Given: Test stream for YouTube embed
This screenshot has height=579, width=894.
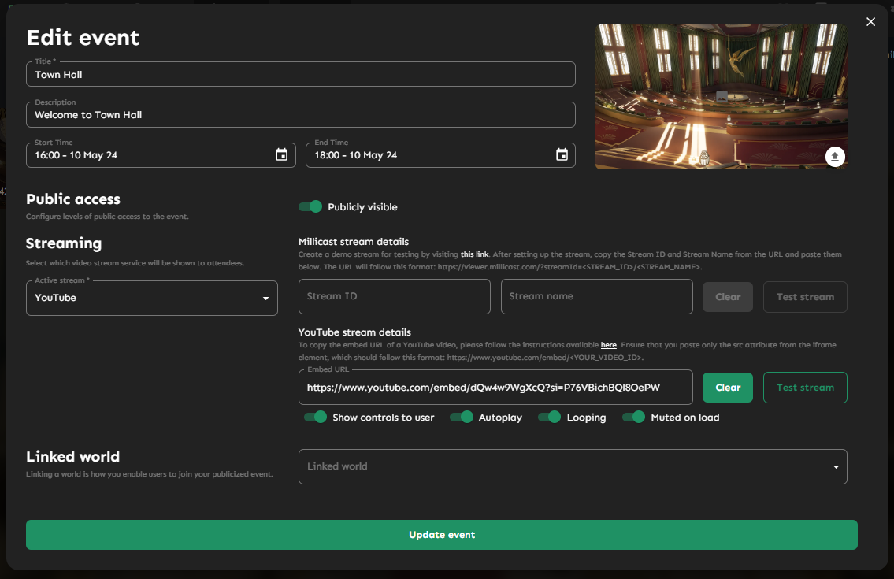Looking at the screenshot, I should click(805, 388).
